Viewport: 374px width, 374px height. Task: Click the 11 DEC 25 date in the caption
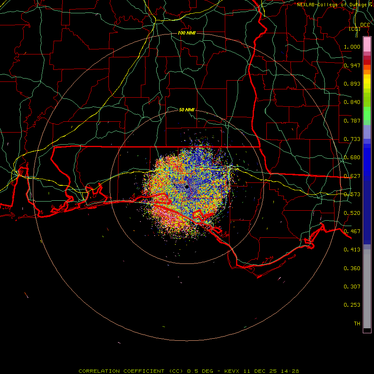click(x=261, y=371)
